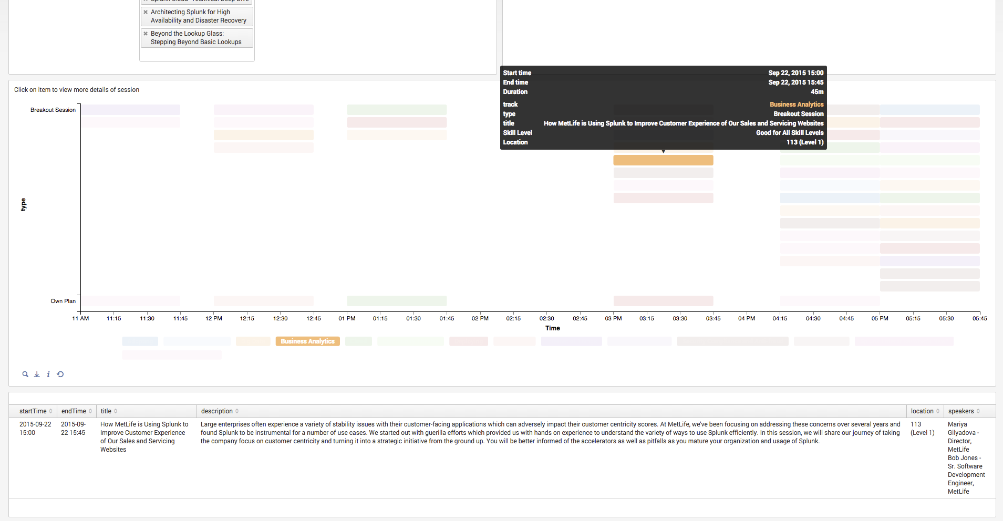Image resolution: width=1003 pixels, height=521 pixels.
Task: Click the 'Own Plan' axis label
Action: [x=63, y=301]
